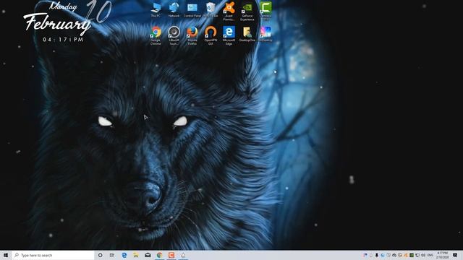Change the ENG input language indicator
This screenshot has width=463, height=260.
(430, 255)
